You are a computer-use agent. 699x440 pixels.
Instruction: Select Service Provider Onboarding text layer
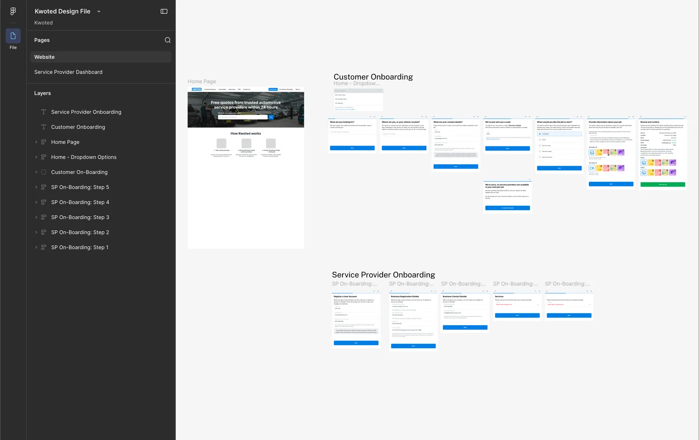tap(86, 112)
